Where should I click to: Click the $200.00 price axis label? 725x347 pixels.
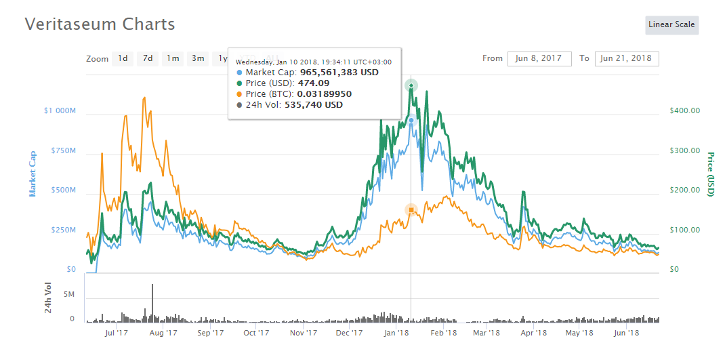(685, 190)
